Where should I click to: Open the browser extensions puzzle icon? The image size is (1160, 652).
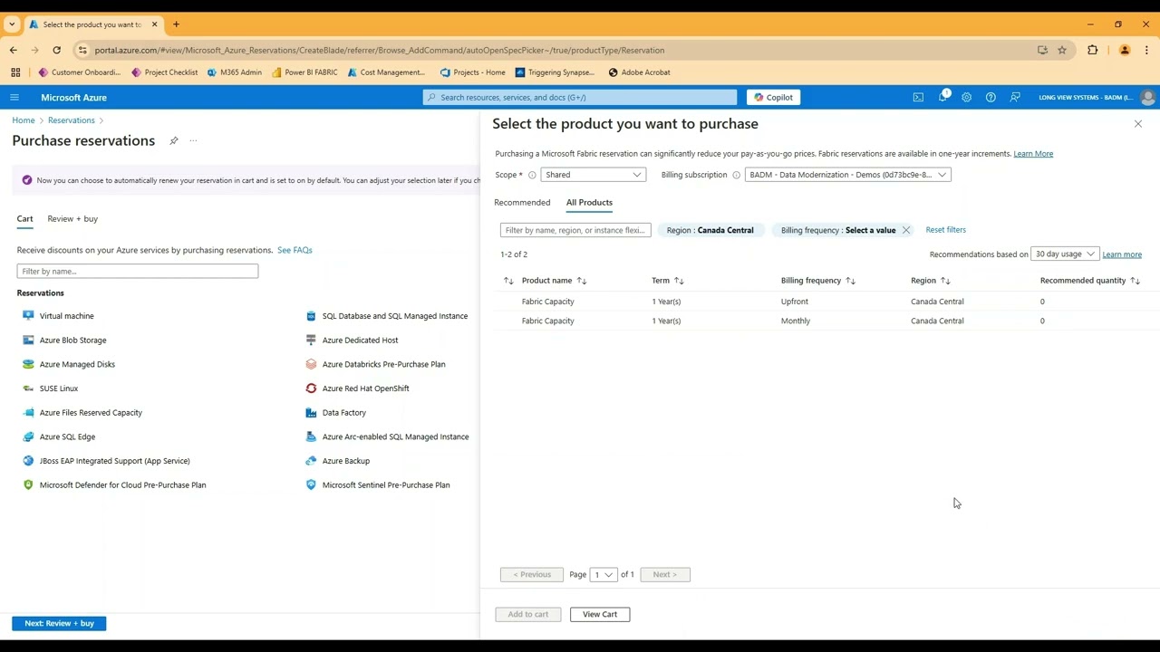click(x=1093, y=50)
